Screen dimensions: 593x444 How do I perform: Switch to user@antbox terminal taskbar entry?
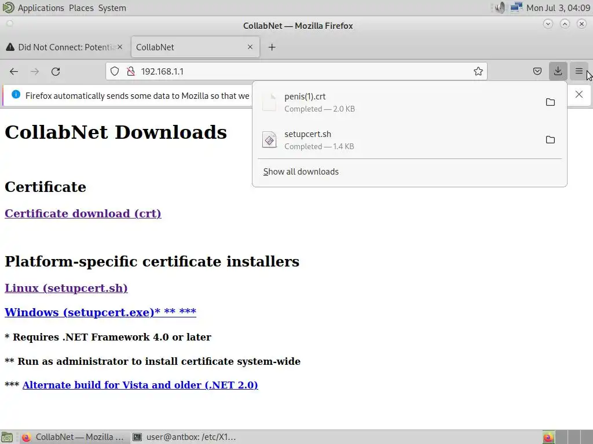[184, 437]
